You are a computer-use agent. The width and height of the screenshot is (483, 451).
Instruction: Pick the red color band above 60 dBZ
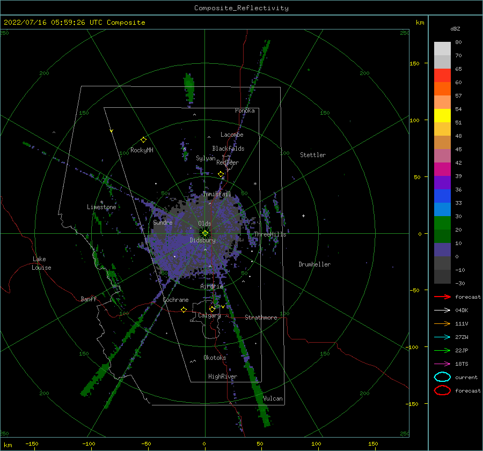coord(442,76)
